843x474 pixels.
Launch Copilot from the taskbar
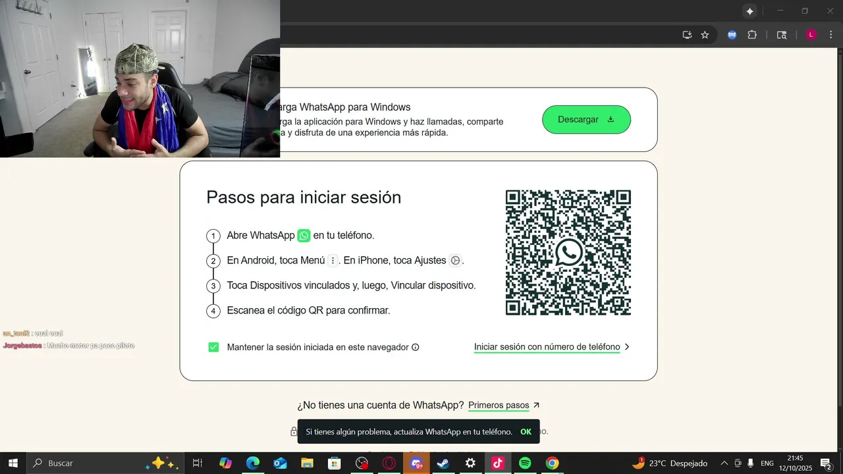(x=225, y=463)
